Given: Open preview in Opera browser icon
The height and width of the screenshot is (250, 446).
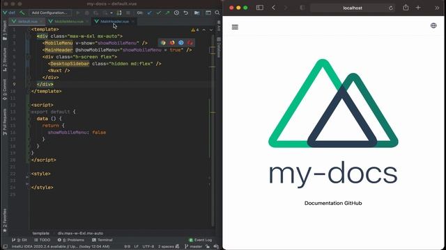Looking at the screenshot, I should tap(190, 43).
